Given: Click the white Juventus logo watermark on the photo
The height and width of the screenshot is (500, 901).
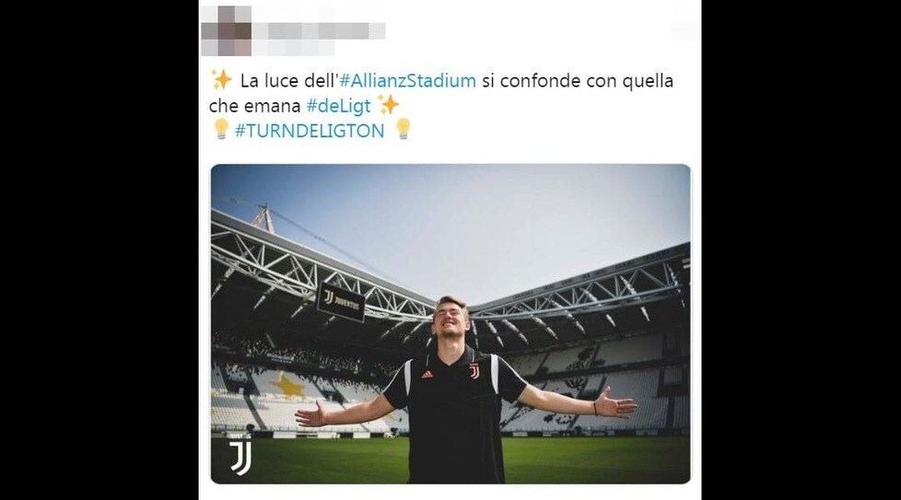Looking at the screenshot, I should [240, 458].
